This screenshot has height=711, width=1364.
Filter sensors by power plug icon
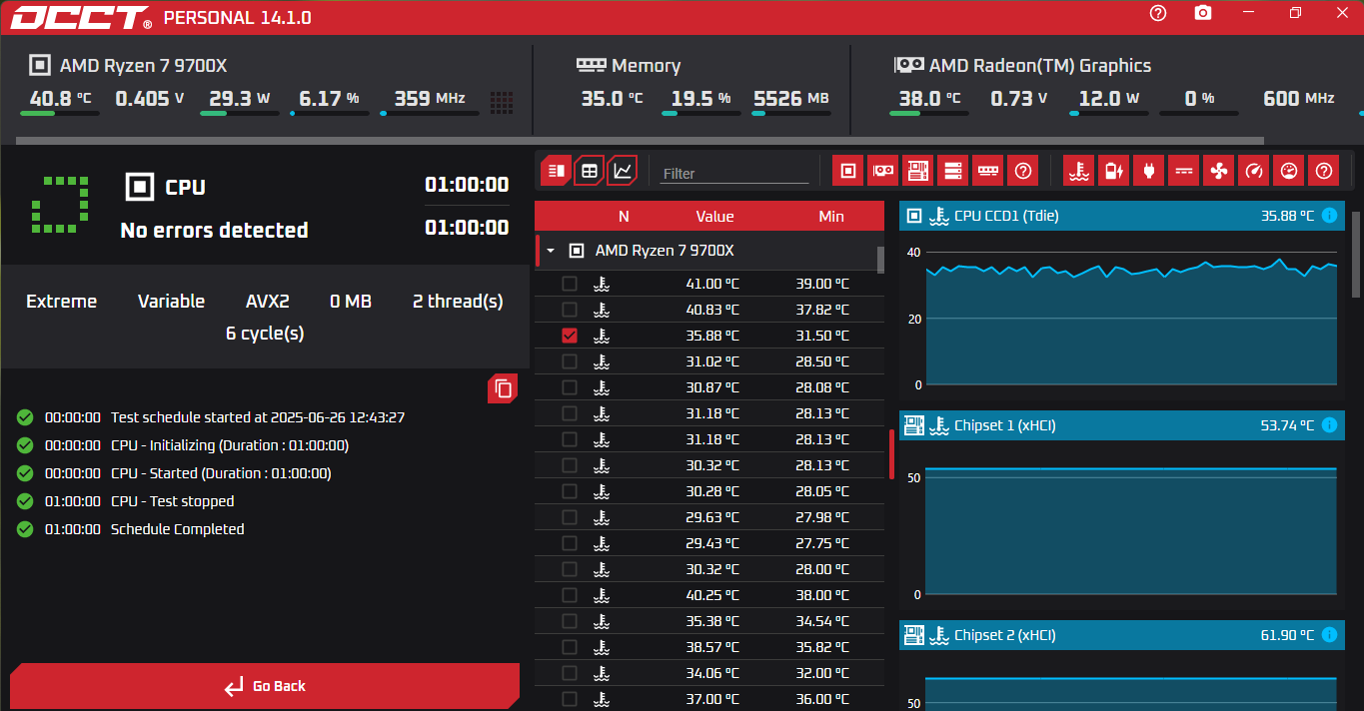coord(1148,171)
